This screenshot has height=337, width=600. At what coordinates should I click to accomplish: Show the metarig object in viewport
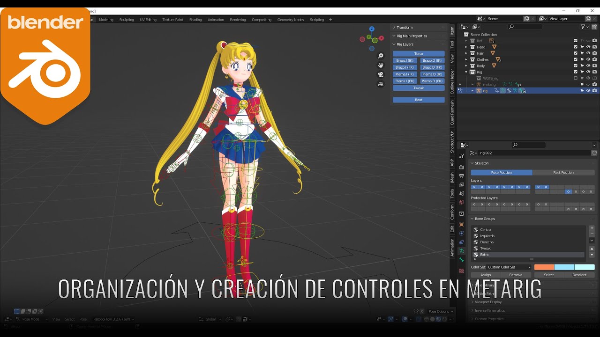(x=588, y=85)
